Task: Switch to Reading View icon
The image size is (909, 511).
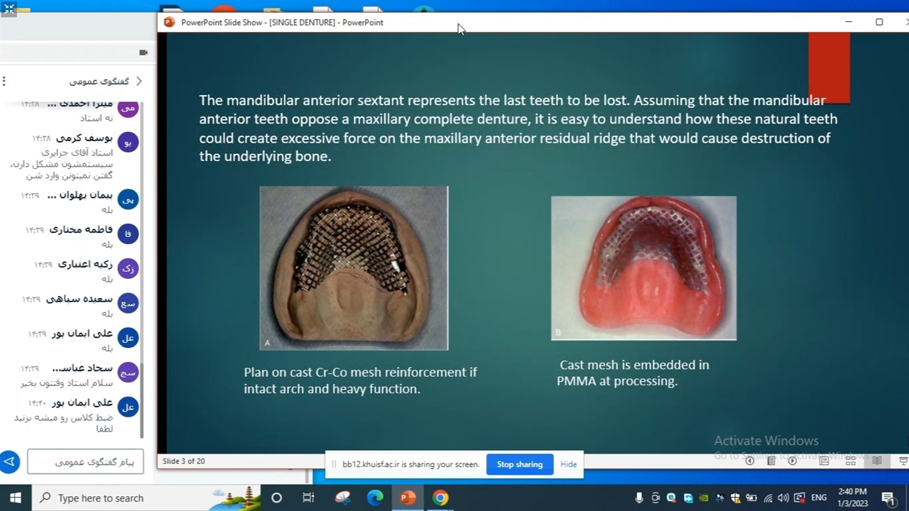Action: coord(877,461)
